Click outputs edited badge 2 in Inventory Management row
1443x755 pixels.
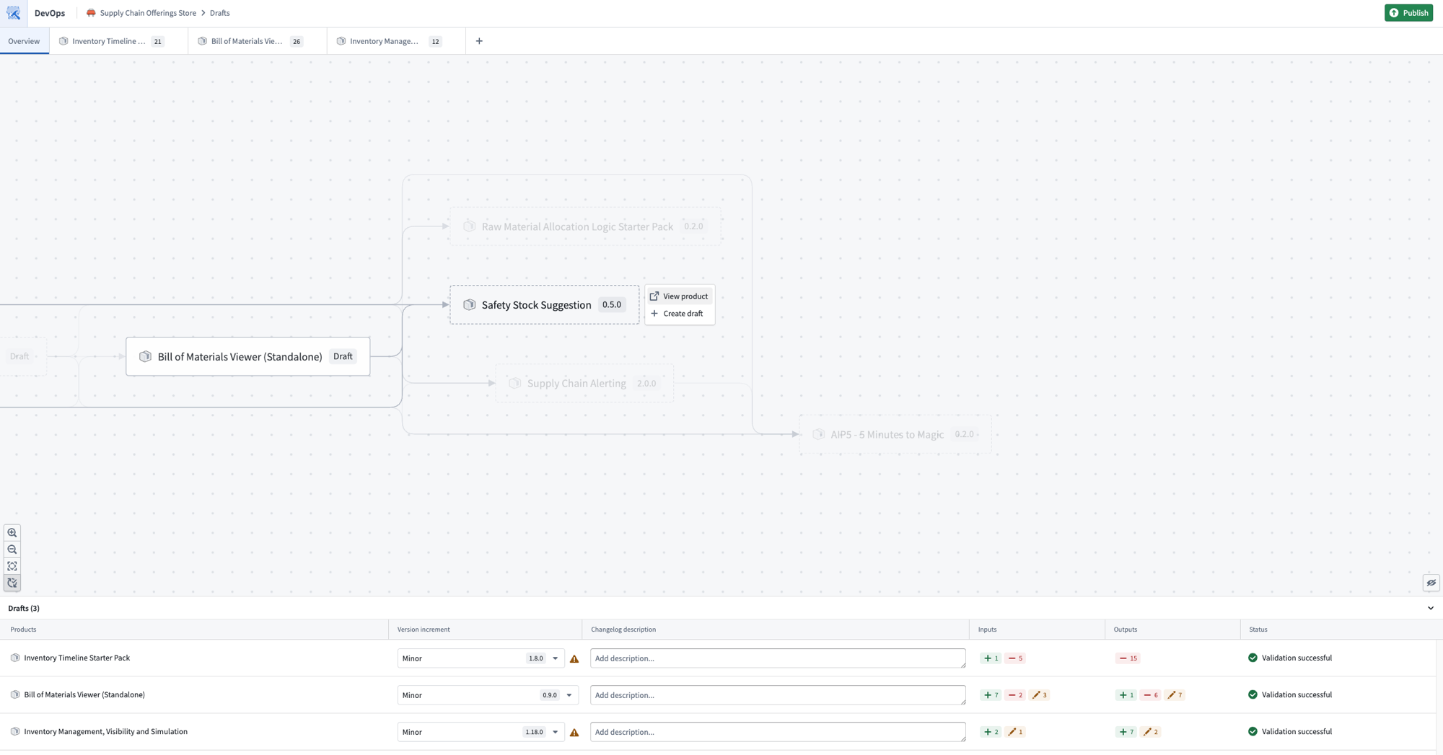coord(1151,732)
